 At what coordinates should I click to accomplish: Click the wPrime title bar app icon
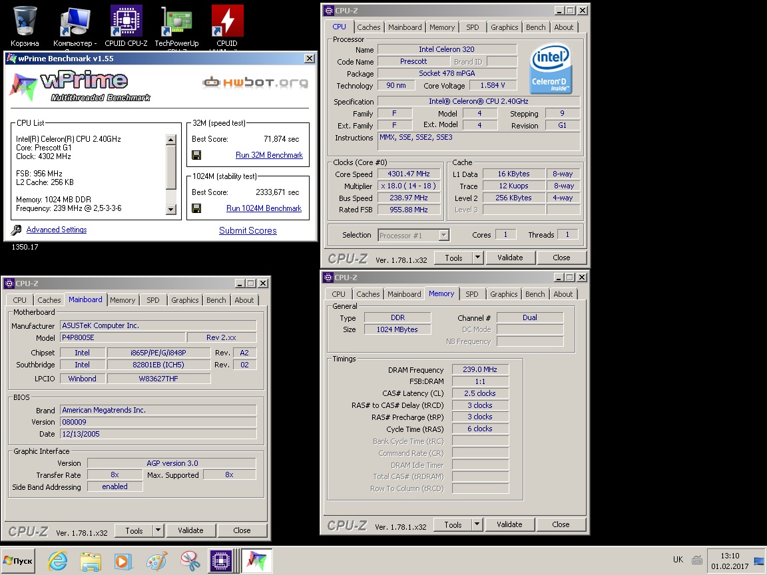11,59
